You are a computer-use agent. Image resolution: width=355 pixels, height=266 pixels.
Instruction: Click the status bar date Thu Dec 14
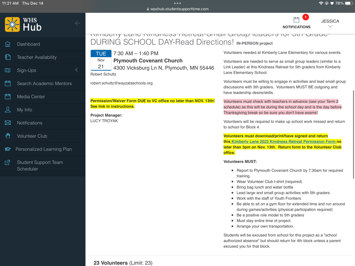coord(33,3)
